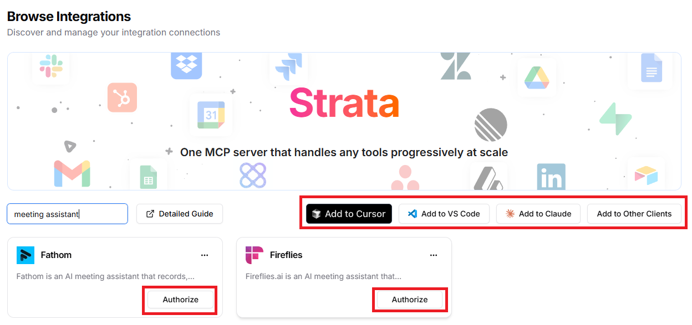Authorize the Fireflies integration
The height and width of the screenshot is (325, 692).
(410, 300)
